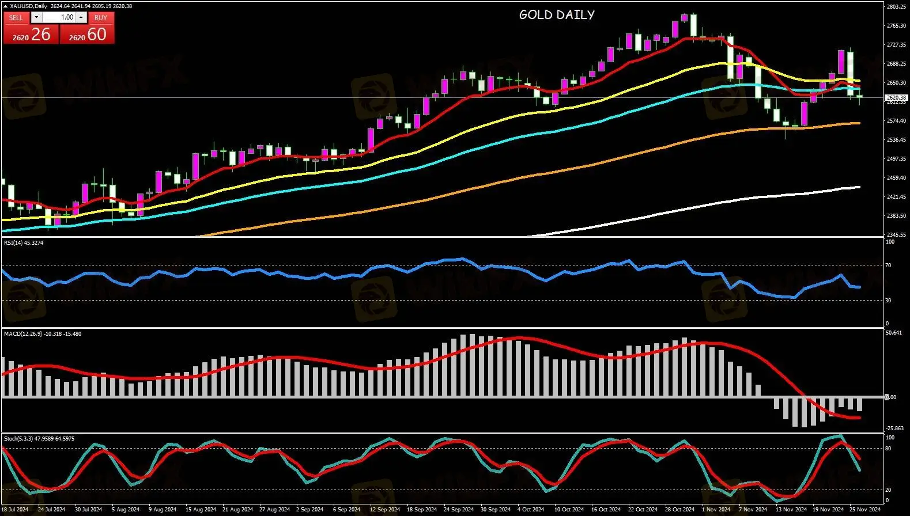Image resolution: width=910 pixels, height=516 pixels.
Task: Click the RSI scale level 30
Action: (x=889, y=301)
